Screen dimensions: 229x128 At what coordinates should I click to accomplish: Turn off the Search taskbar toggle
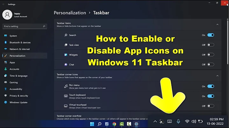pyautogui.click(x=211, y=35)
